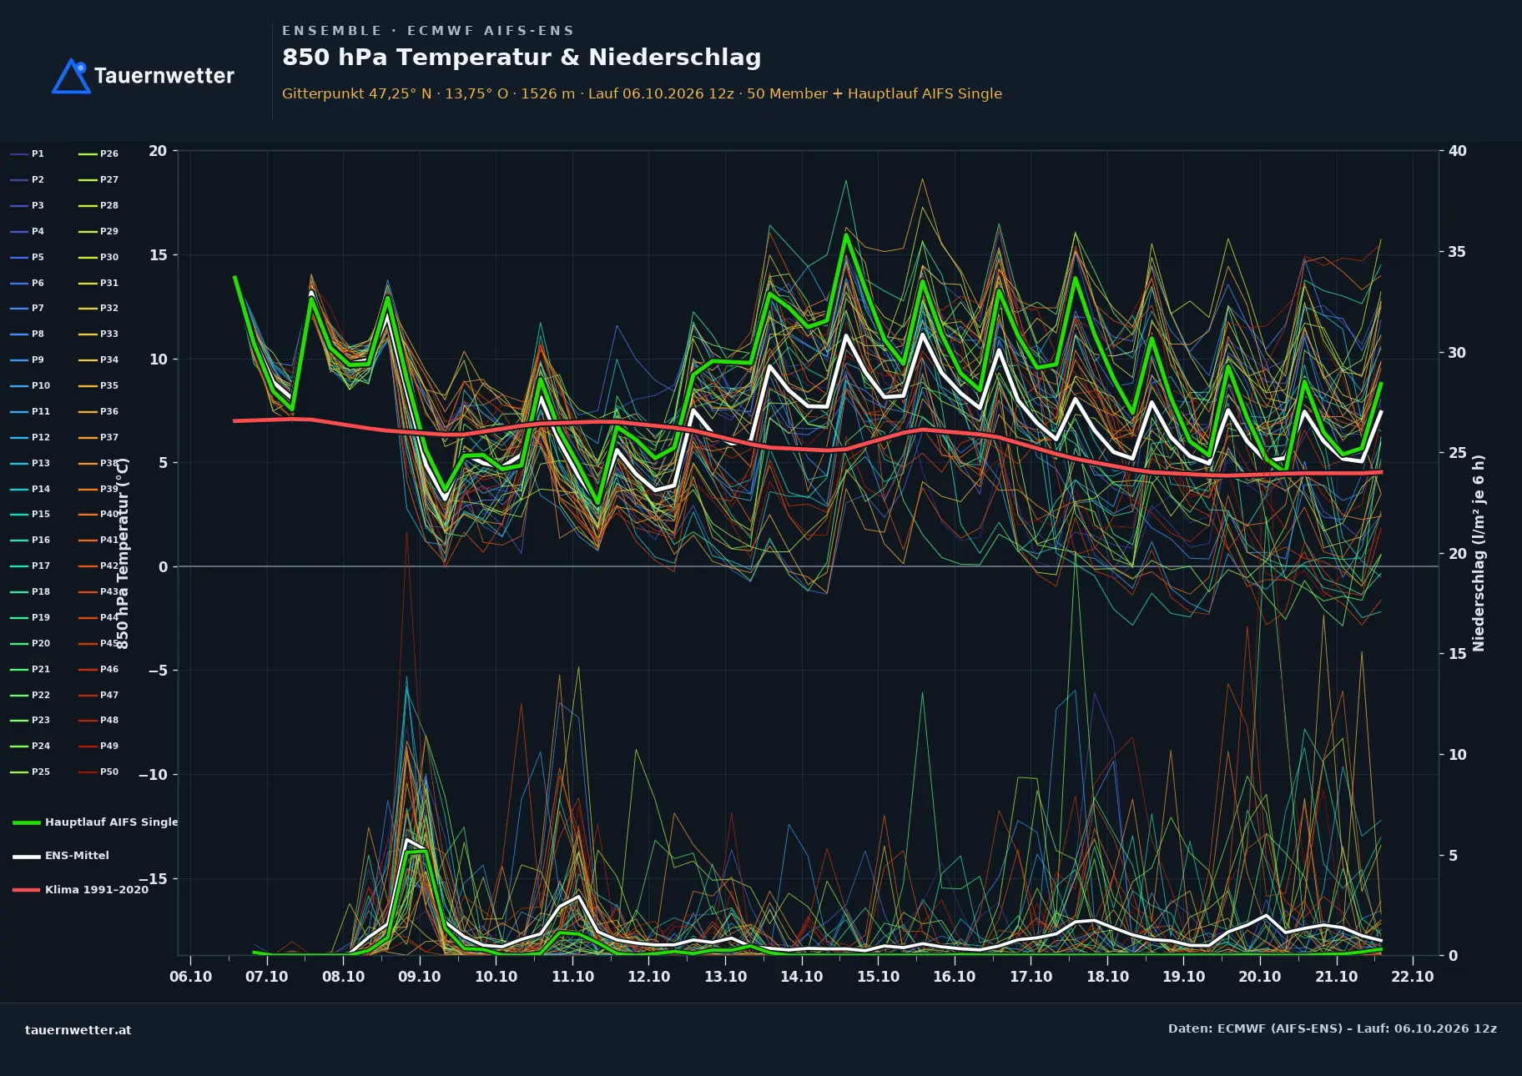Screen dimensions: 1522x1076
Task: Click the 40 precipitation axis label
Action: (x=1458, y=151)
